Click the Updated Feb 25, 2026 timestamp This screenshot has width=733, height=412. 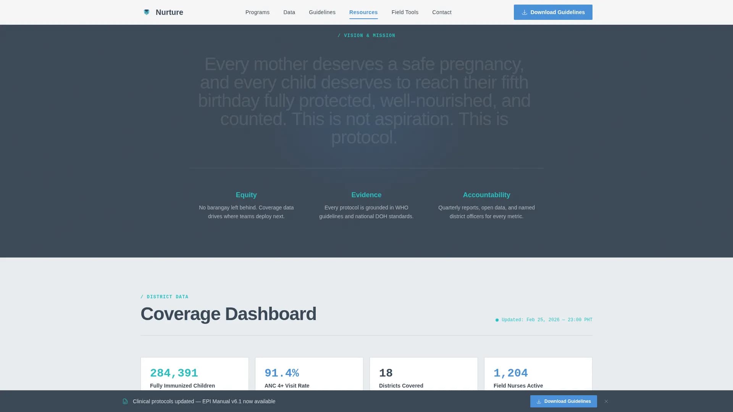(544, 320)
